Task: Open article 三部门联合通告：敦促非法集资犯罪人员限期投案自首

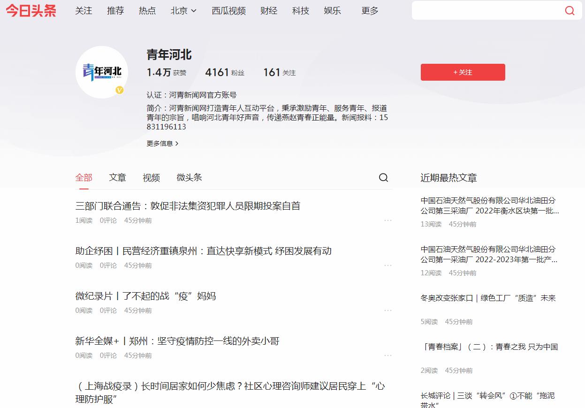Action: (188, 206)
